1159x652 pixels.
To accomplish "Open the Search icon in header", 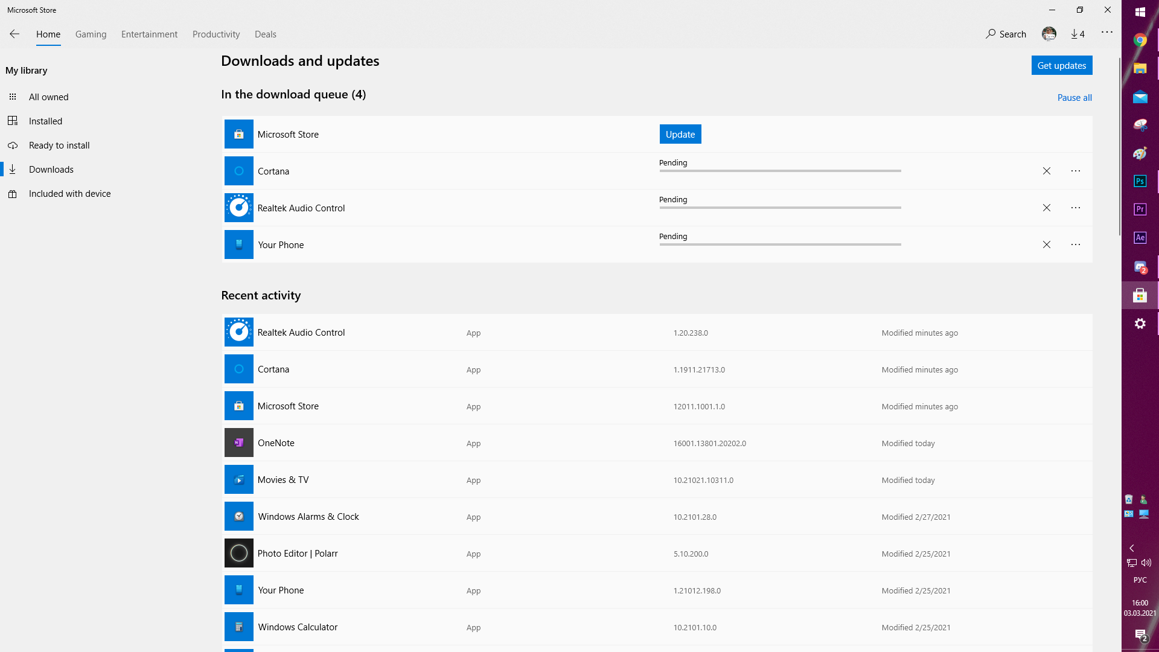I will tap(1006, 34).
